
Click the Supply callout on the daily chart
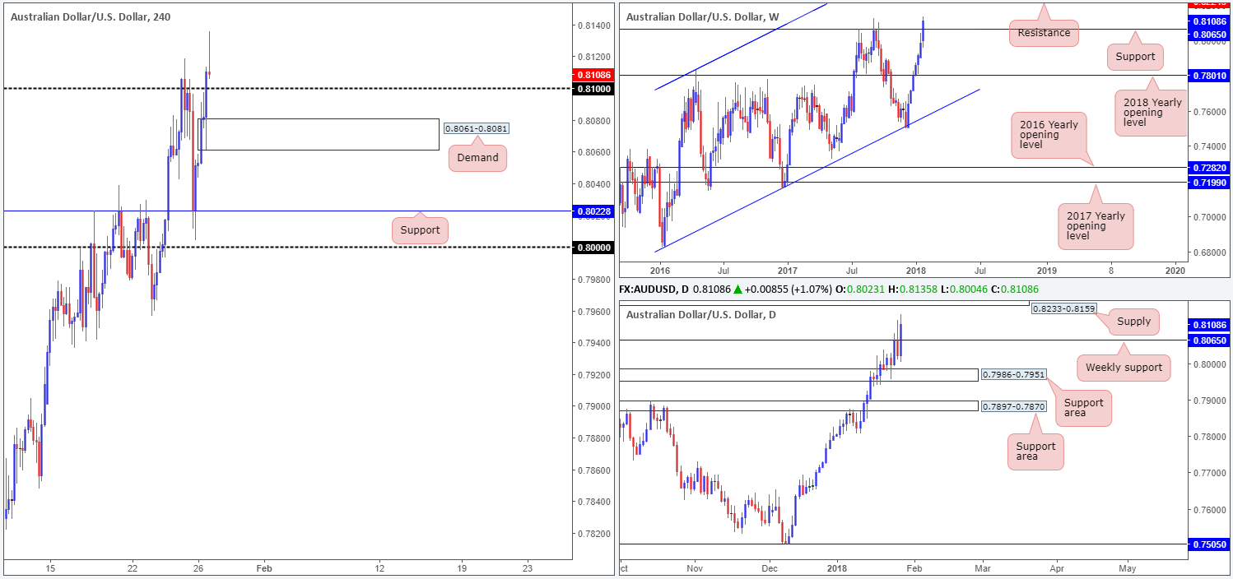tap(1133, 322)
